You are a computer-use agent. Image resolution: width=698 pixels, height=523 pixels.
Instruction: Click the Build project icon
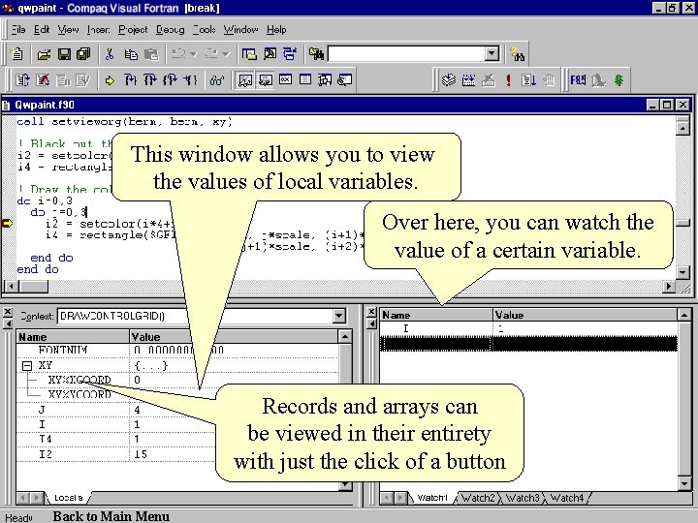(x=469, y=80)
